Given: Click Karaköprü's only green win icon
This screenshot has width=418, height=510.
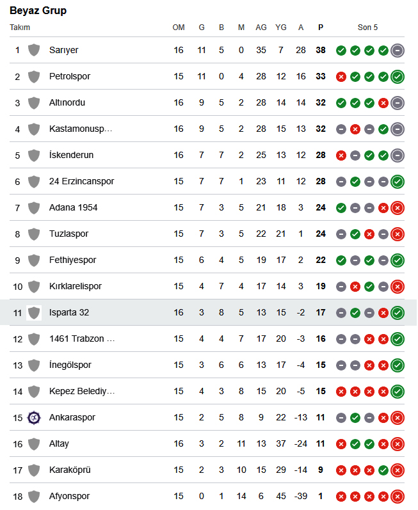Looking at the screenshot, I should 383,470.
